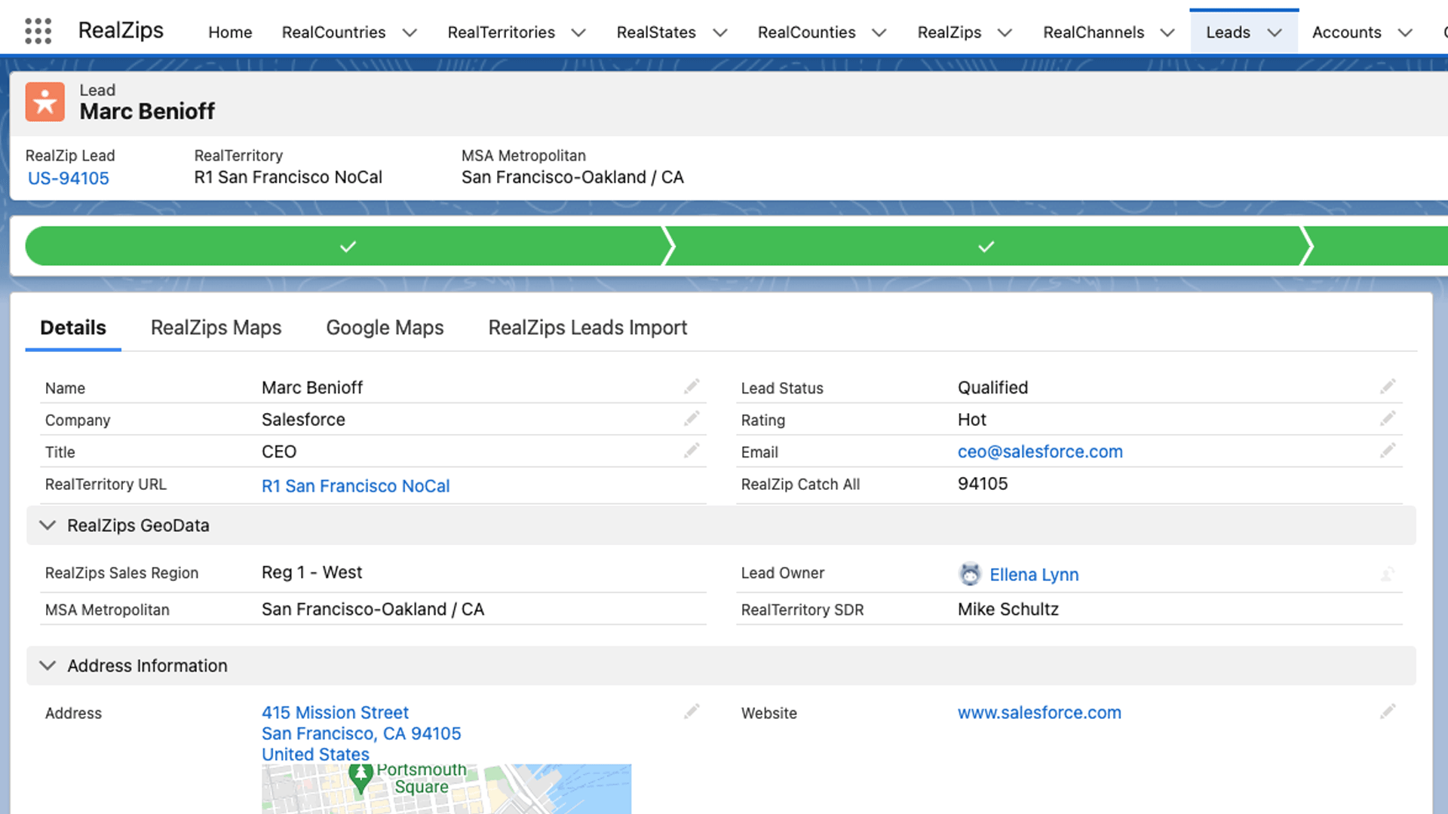This screenshot has height=814, width=1448.
Task: Collapse the RealZips GeoData section
Action: 48,525
